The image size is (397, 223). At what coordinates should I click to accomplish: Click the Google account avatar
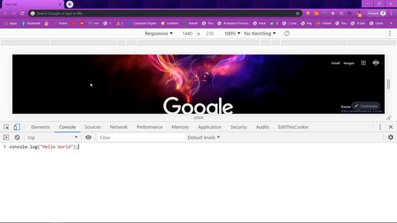coord(376,63)
